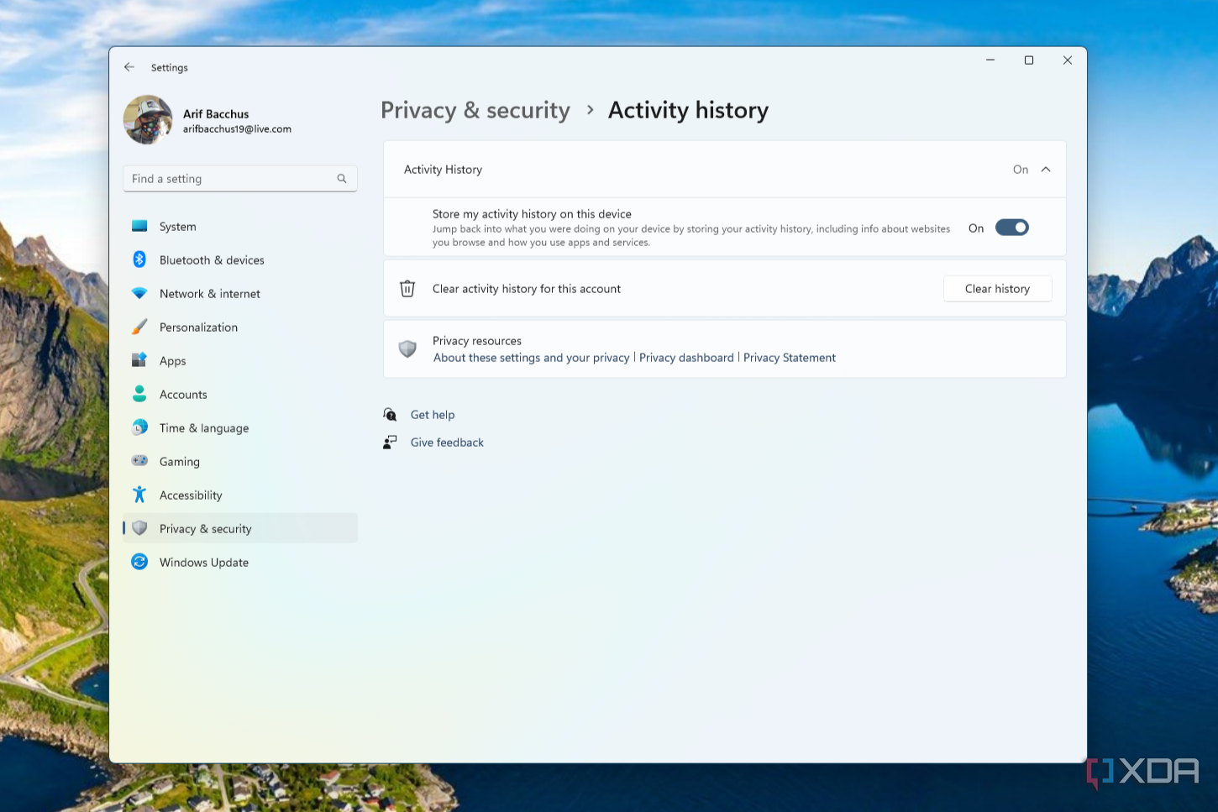Maximize the Settings window
This screenshot has height=812, width=1218.
click(x=1029, y=60)
